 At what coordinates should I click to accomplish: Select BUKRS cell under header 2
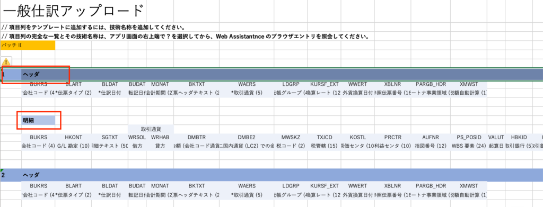tap(38, 186)
